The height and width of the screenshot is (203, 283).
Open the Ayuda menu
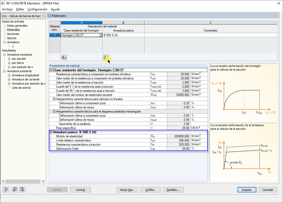click(55, 9)
